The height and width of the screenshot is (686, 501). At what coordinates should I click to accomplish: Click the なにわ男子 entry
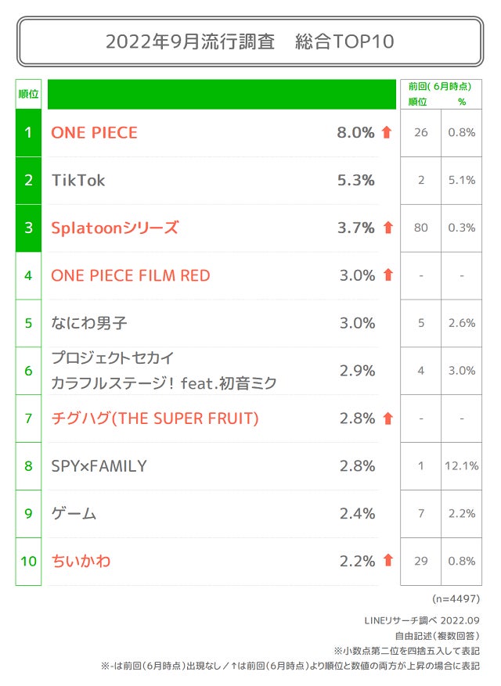pyautogui.click(x=88, y=323)
